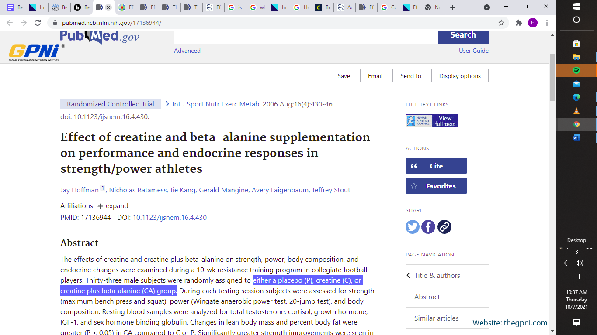Open the Display options dropdown

[x=460, y=76]
